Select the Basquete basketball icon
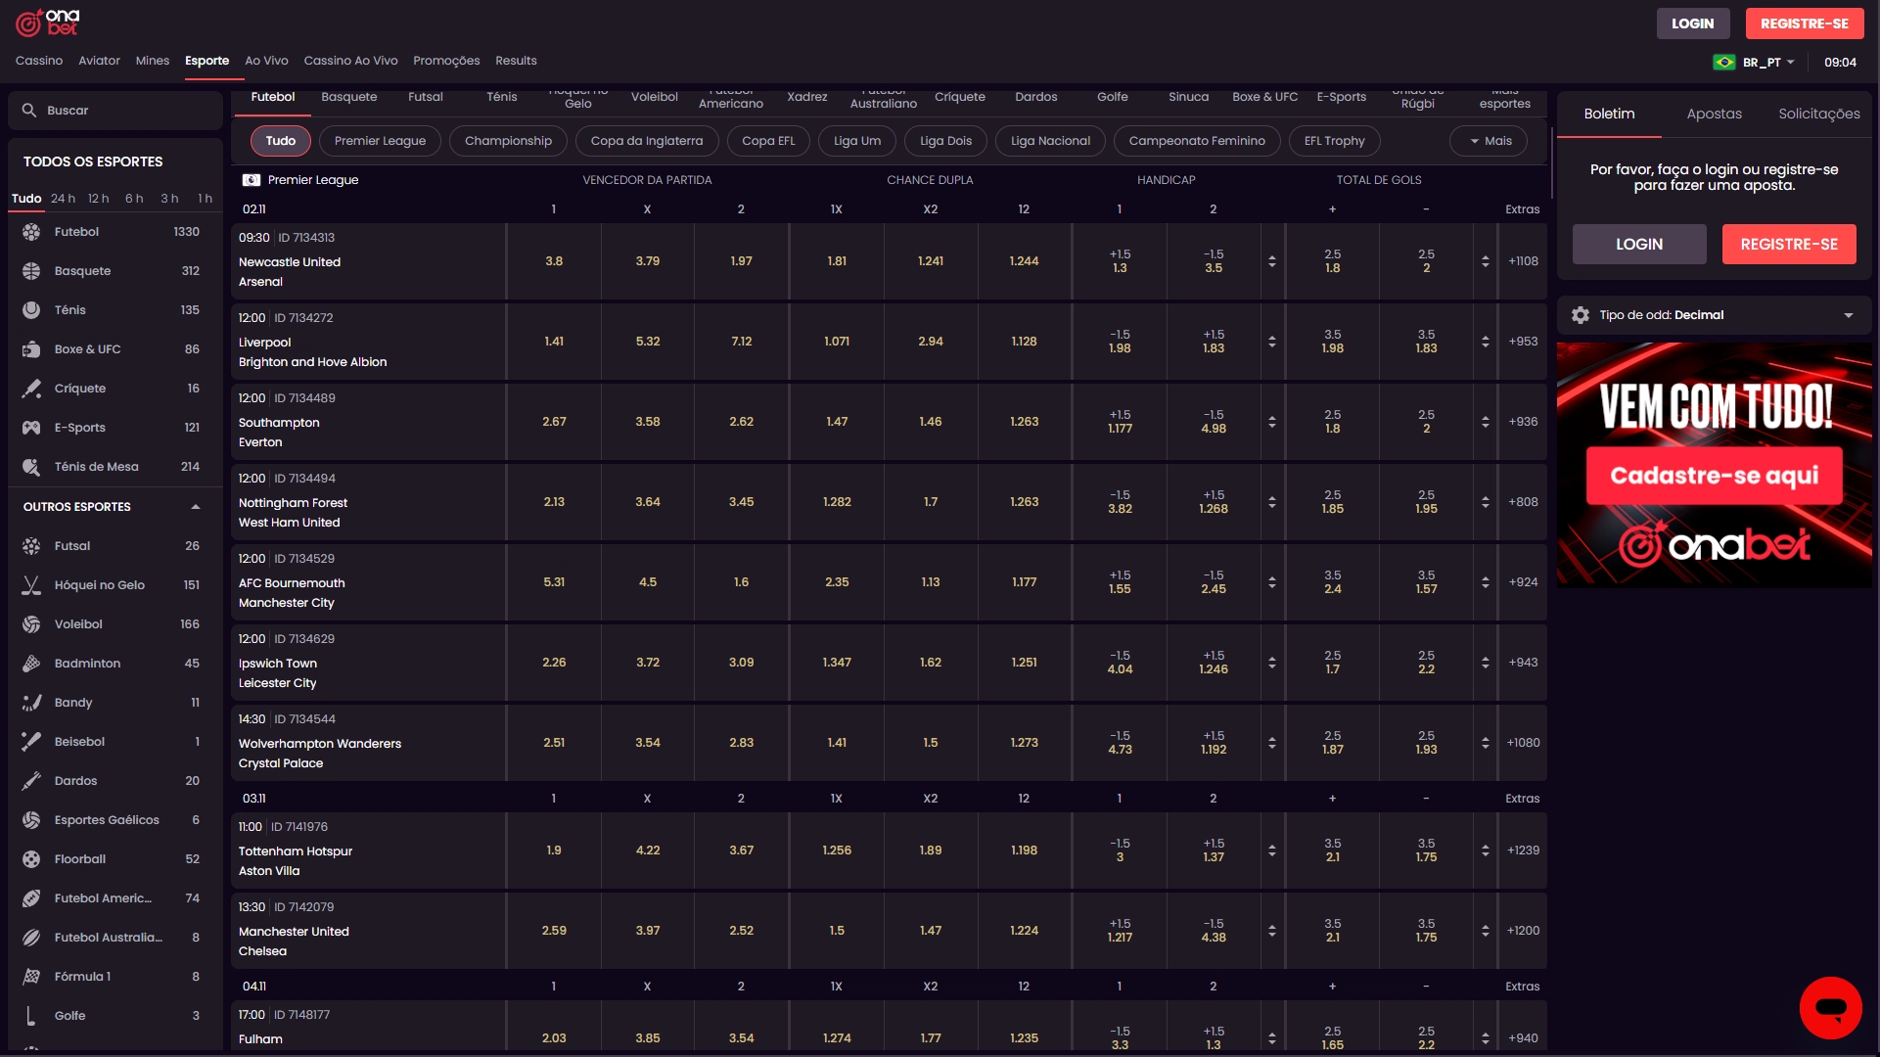Image resolution: width=1880 pixels, height=1057 pixels. (x=31, y=271)
